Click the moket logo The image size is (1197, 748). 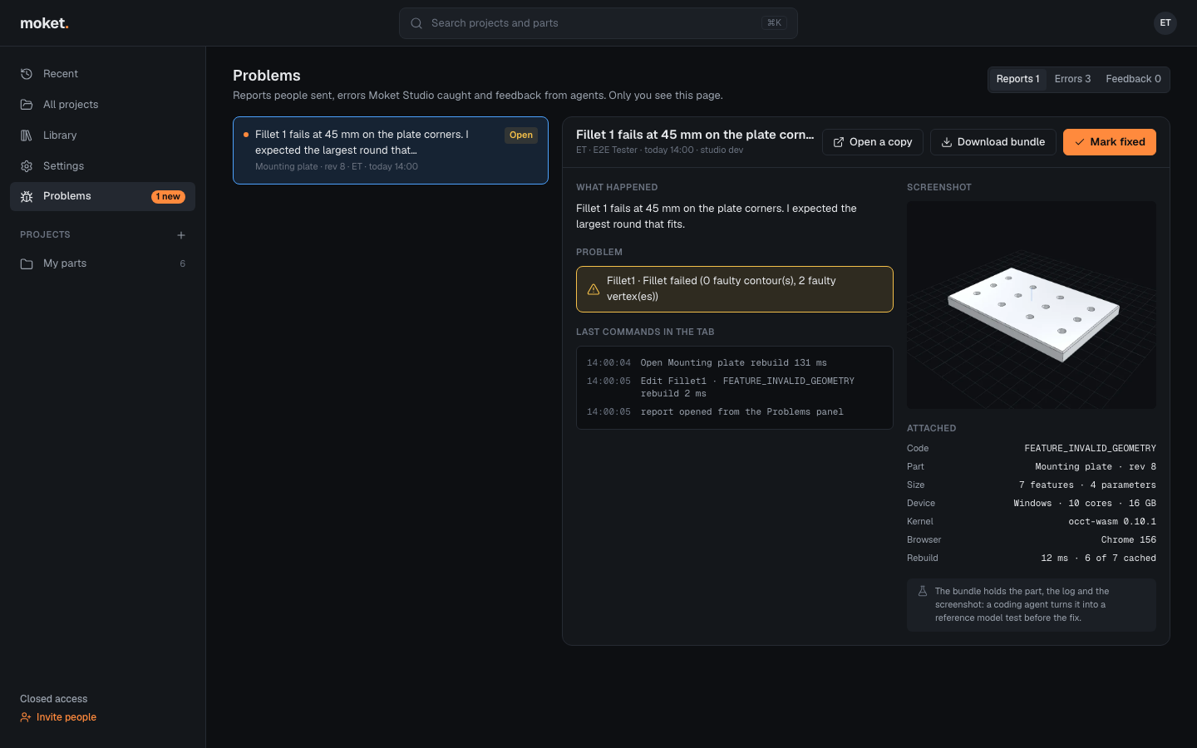(x=44, y=23)
